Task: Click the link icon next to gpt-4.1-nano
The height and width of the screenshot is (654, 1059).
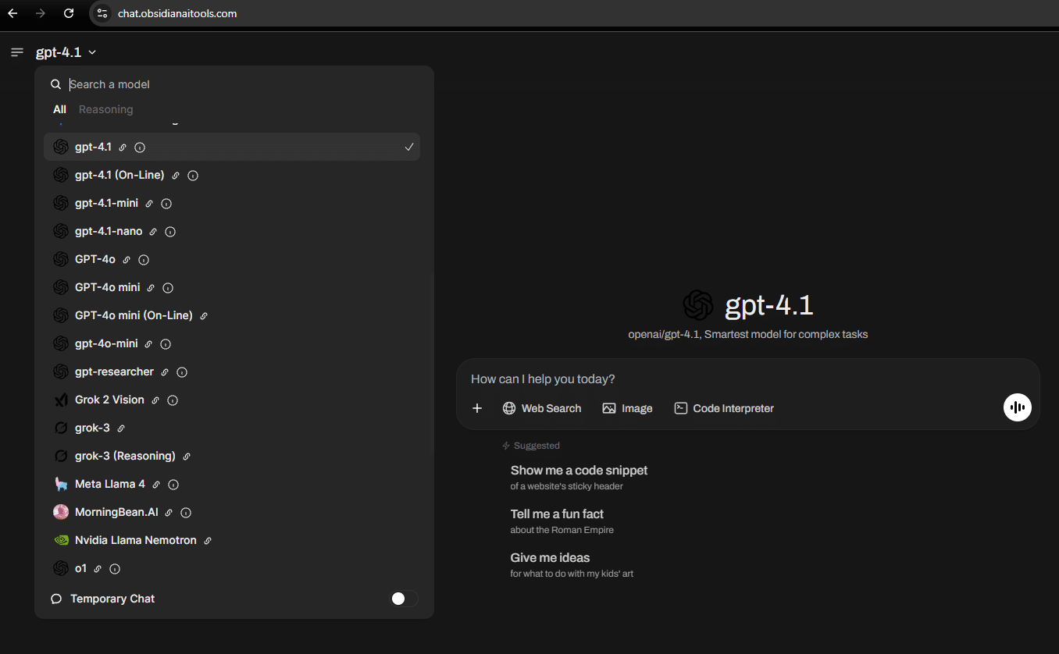Action: [x=153, y=232]
